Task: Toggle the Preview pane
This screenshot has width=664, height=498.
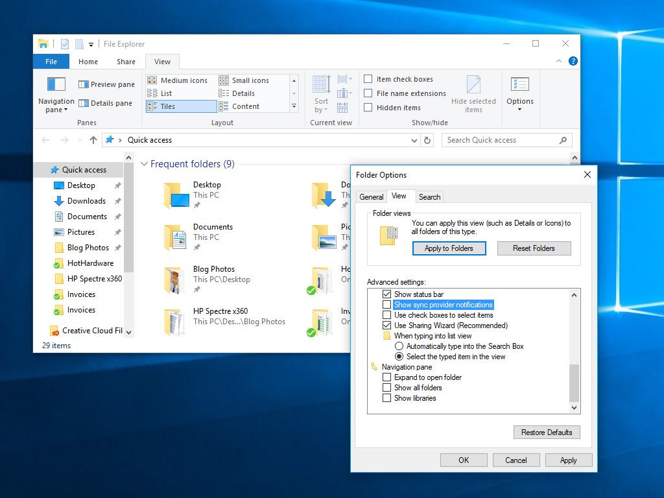Action: point(106,84)
